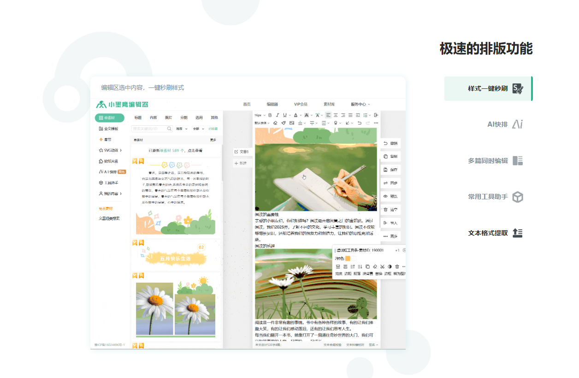Click the format painter brush icon
The height and width of the screenshot is (378, 579).
284,123
